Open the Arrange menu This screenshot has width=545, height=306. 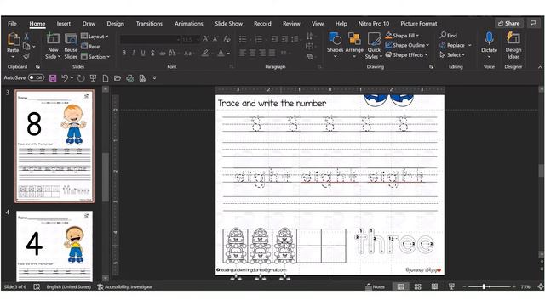coord(354,45)
